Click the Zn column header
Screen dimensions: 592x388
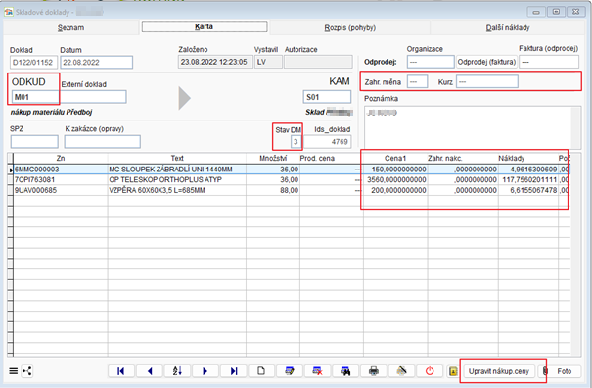click(x=61, y=158)
